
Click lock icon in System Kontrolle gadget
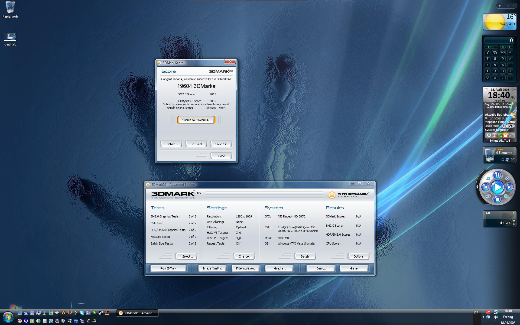[x=505, y=135]
